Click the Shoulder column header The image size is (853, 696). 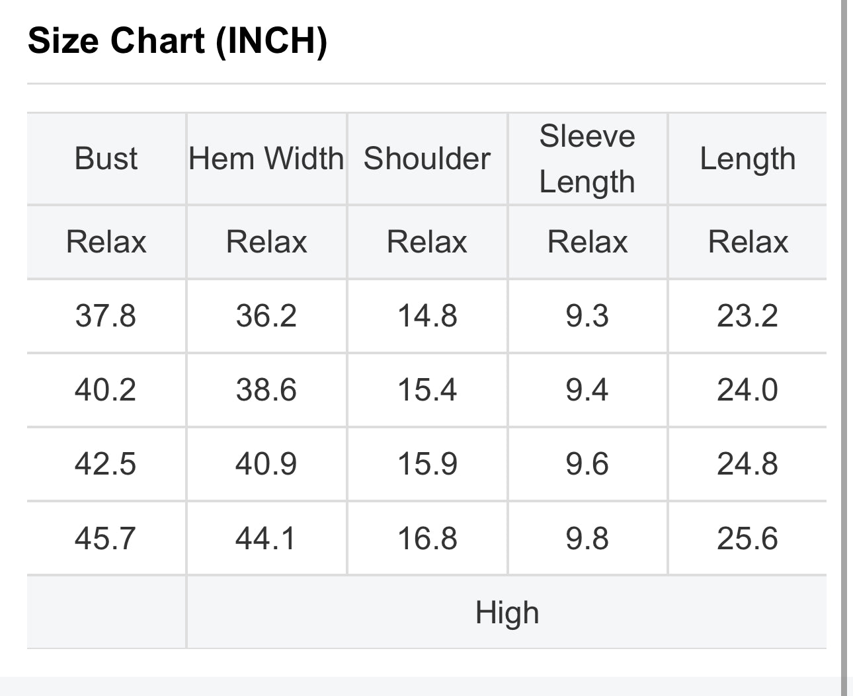click(x=426, y=159)
